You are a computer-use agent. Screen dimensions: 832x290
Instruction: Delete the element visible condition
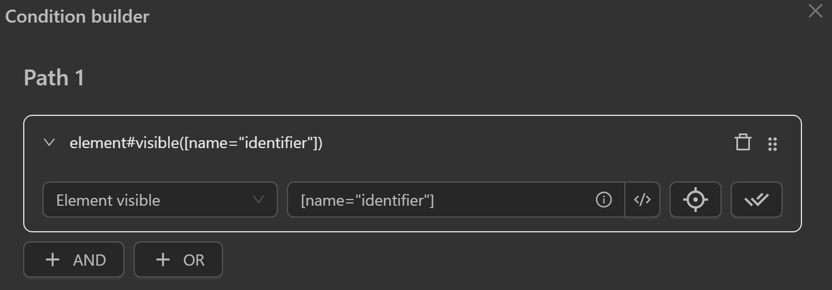coord(743,142)
